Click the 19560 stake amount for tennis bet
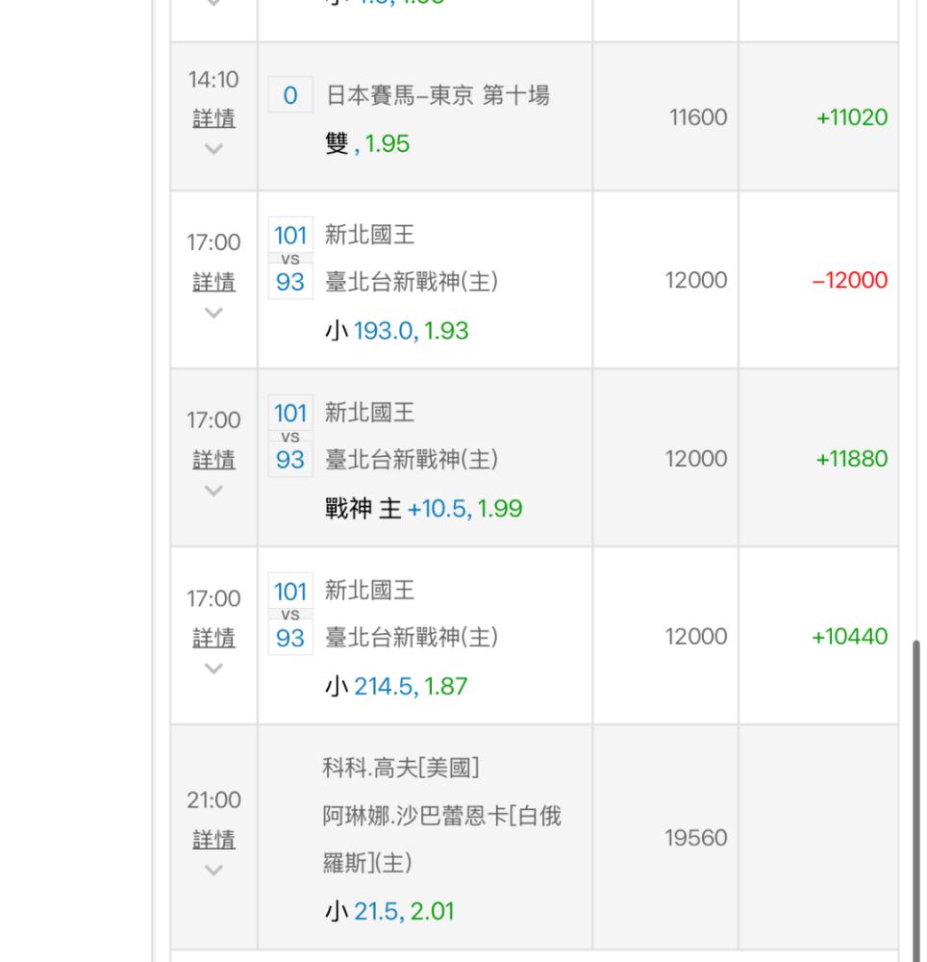The image size is (927, 962). tap(696, 838)
